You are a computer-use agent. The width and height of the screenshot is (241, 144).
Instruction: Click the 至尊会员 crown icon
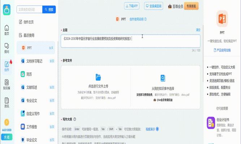(170, 6)
